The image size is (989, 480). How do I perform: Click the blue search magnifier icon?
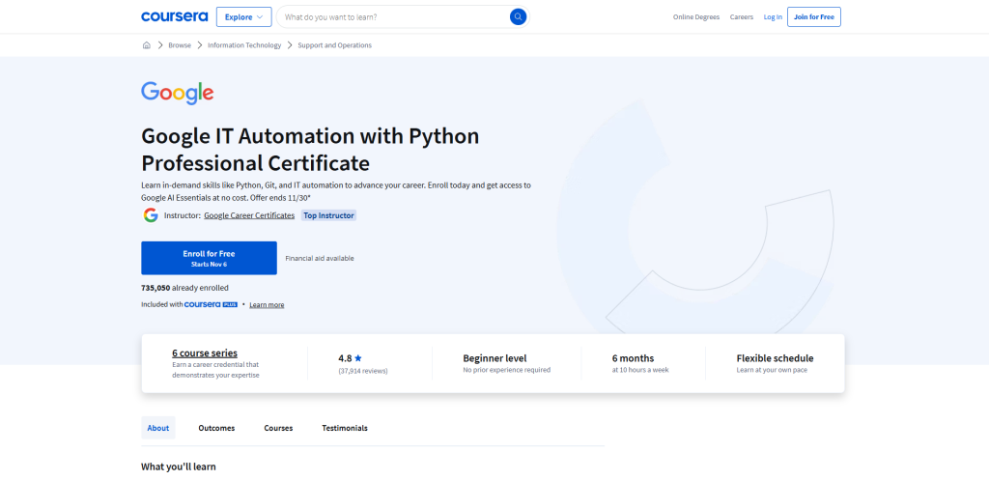(x=518, y=17)
